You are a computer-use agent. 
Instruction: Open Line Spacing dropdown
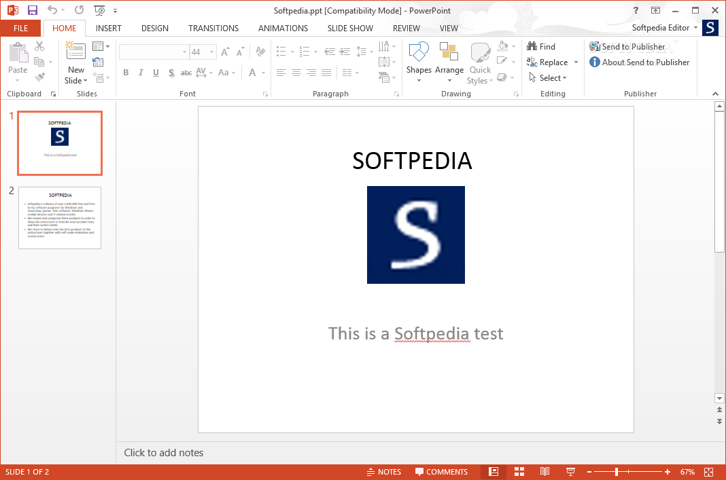pyautogui.click(x=364, y=52)
